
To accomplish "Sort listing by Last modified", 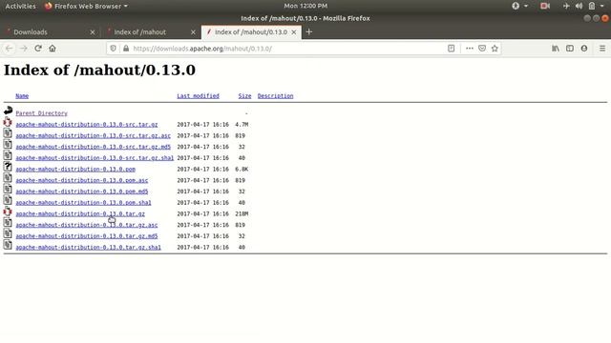I will (198, 95).
